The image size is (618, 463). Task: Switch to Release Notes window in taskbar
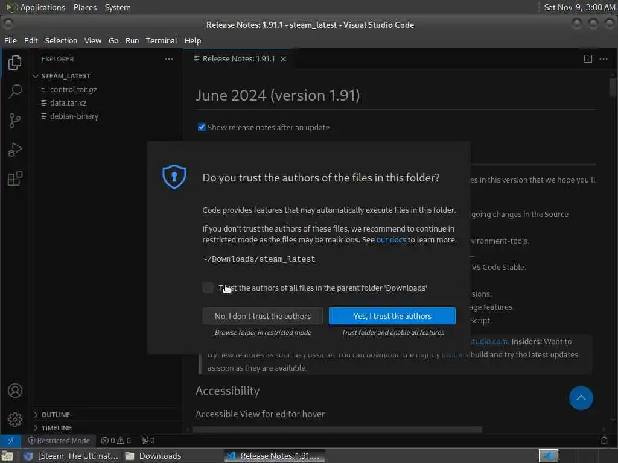(275, 456)
